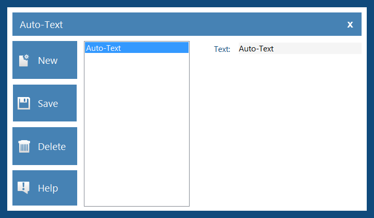Remove the selected Auto-Text entry
This screenshot has width=374, height=218.
pos(45,146)
